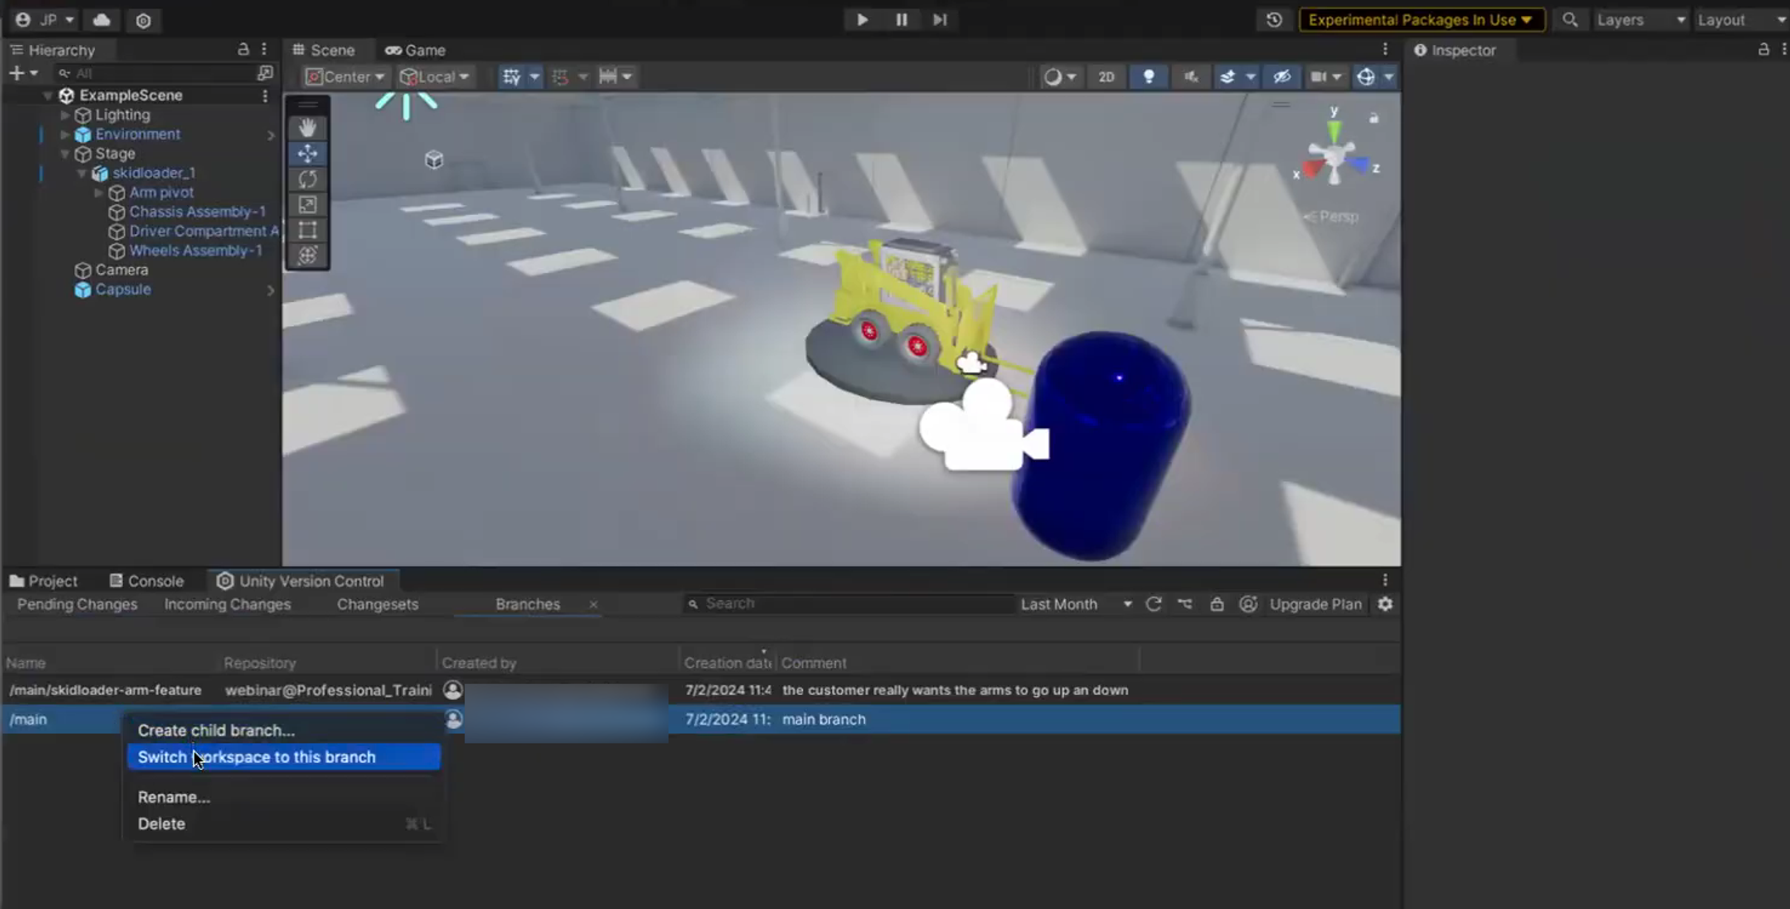The width and height of the screenshot is (1790, 909).
Task: Open the lock rules icon
Action: tap(1217, 604)
